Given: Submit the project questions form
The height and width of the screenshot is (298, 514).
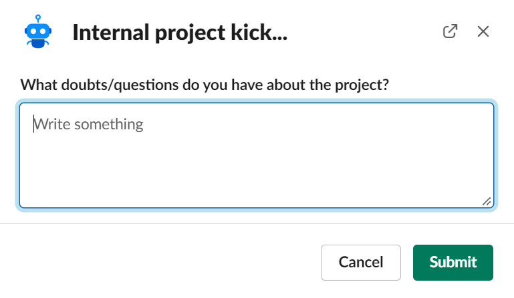Looking at the screenshot, I should pyautogui.click(x=453, y=263).
